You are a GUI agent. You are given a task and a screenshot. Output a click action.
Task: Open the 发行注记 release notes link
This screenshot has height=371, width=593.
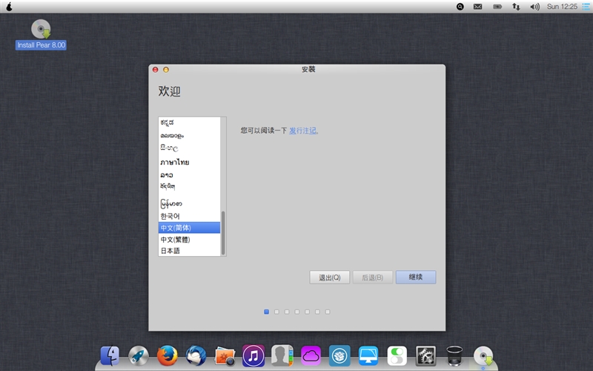[x=302, y=131]
